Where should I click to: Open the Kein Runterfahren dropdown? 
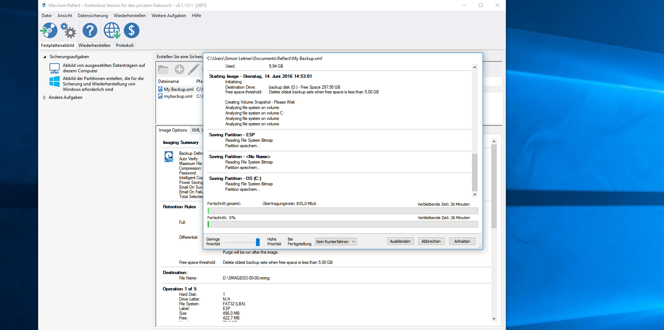tap(336, 242)
